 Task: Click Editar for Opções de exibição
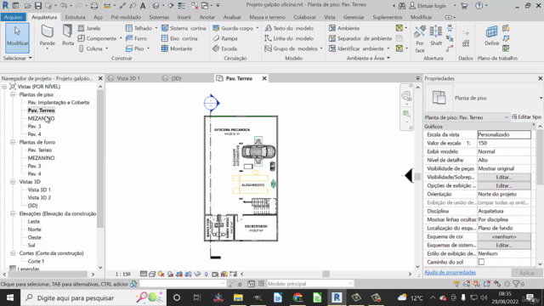(x=504, y=185)
